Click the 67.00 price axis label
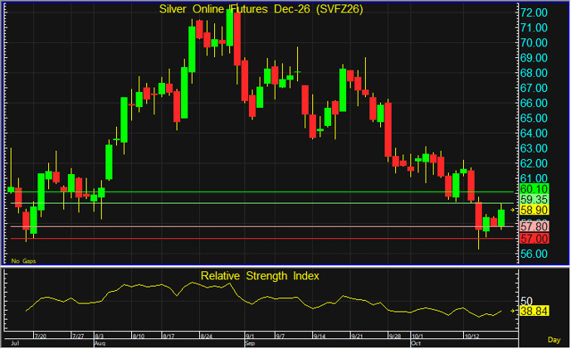571x349 pixels. (534, 88)
